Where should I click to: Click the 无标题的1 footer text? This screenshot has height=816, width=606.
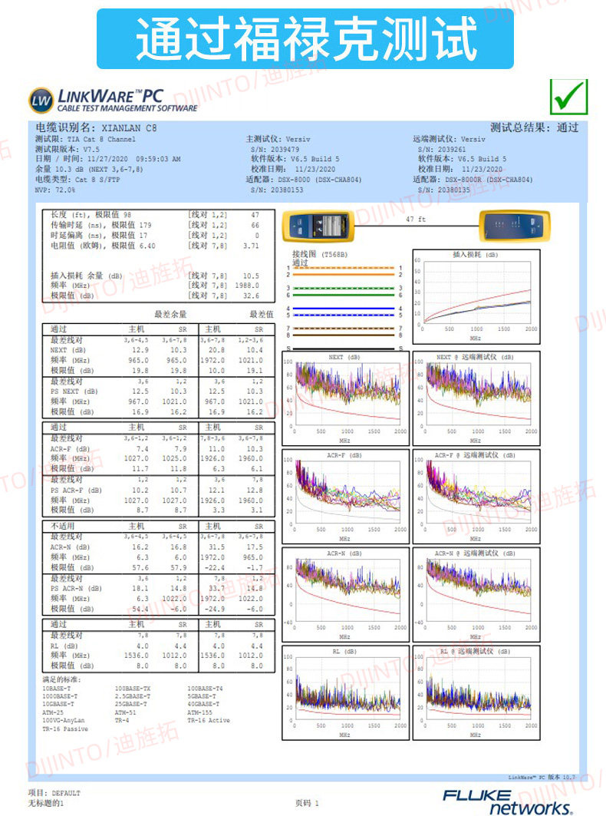tap(46, 803)
